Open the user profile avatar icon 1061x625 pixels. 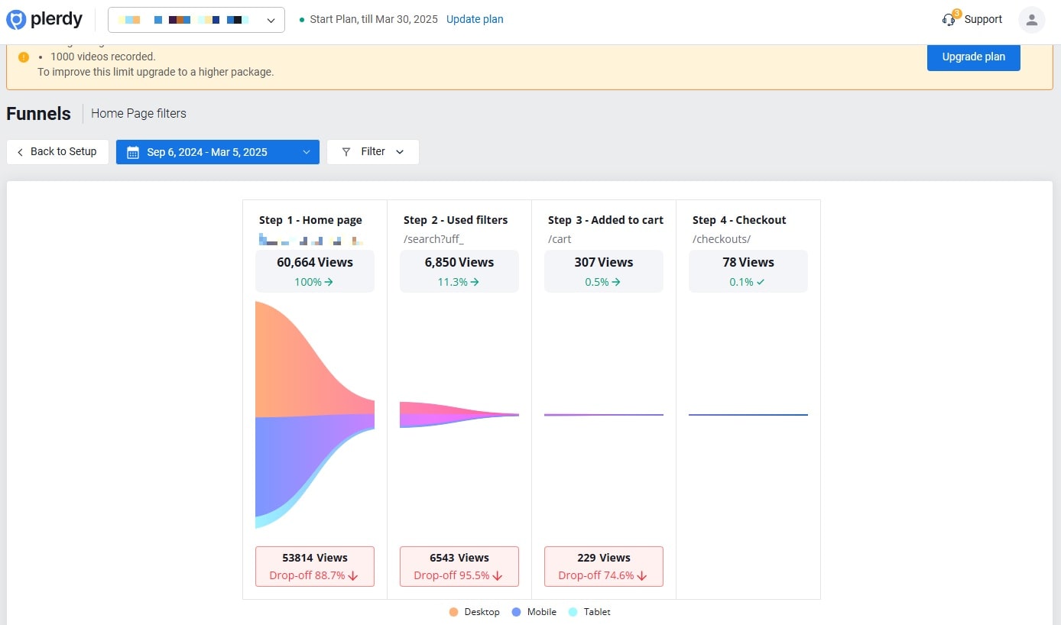coord(1031,20)
